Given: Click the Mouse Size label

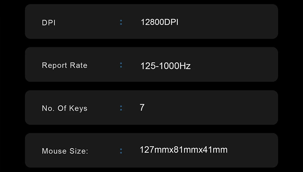Looking at the screenshot, I should 65,151.
